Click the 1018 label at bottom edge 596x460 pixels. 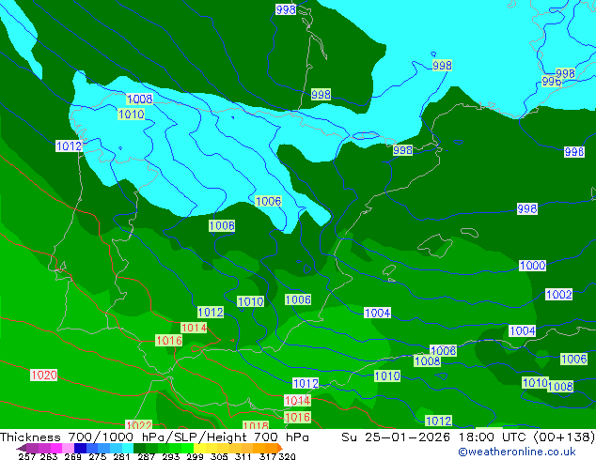256,425
